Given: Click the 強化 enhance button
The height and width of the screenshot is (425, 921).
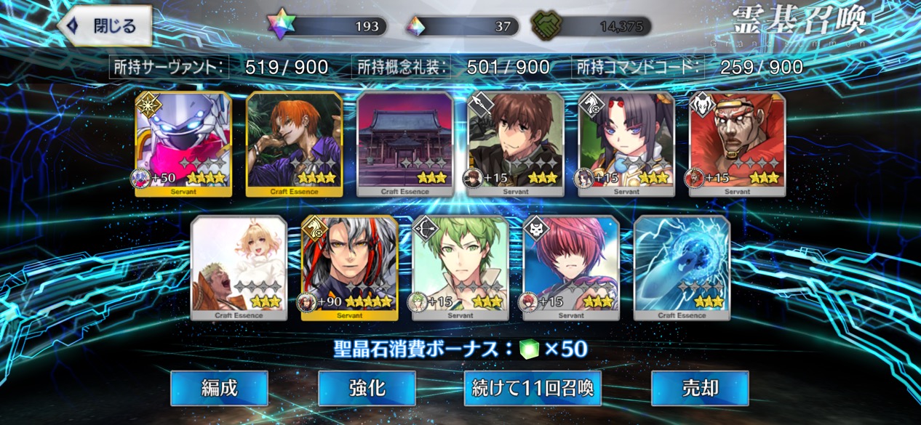Looking at the screenshot, I should pos(367,388).
